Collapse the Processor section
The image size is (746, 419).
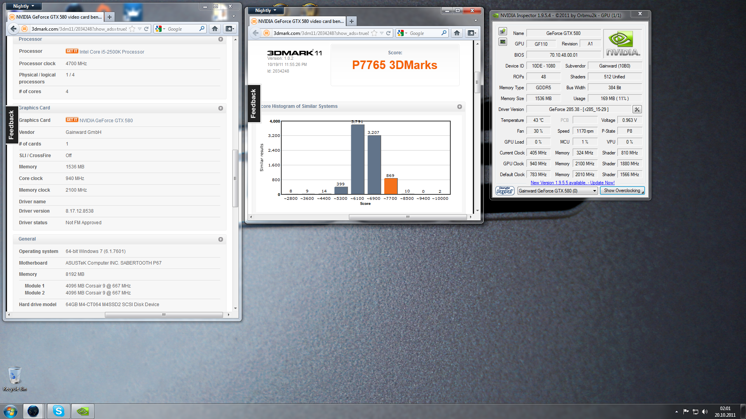pyautogui.click(x=221, y=39)
